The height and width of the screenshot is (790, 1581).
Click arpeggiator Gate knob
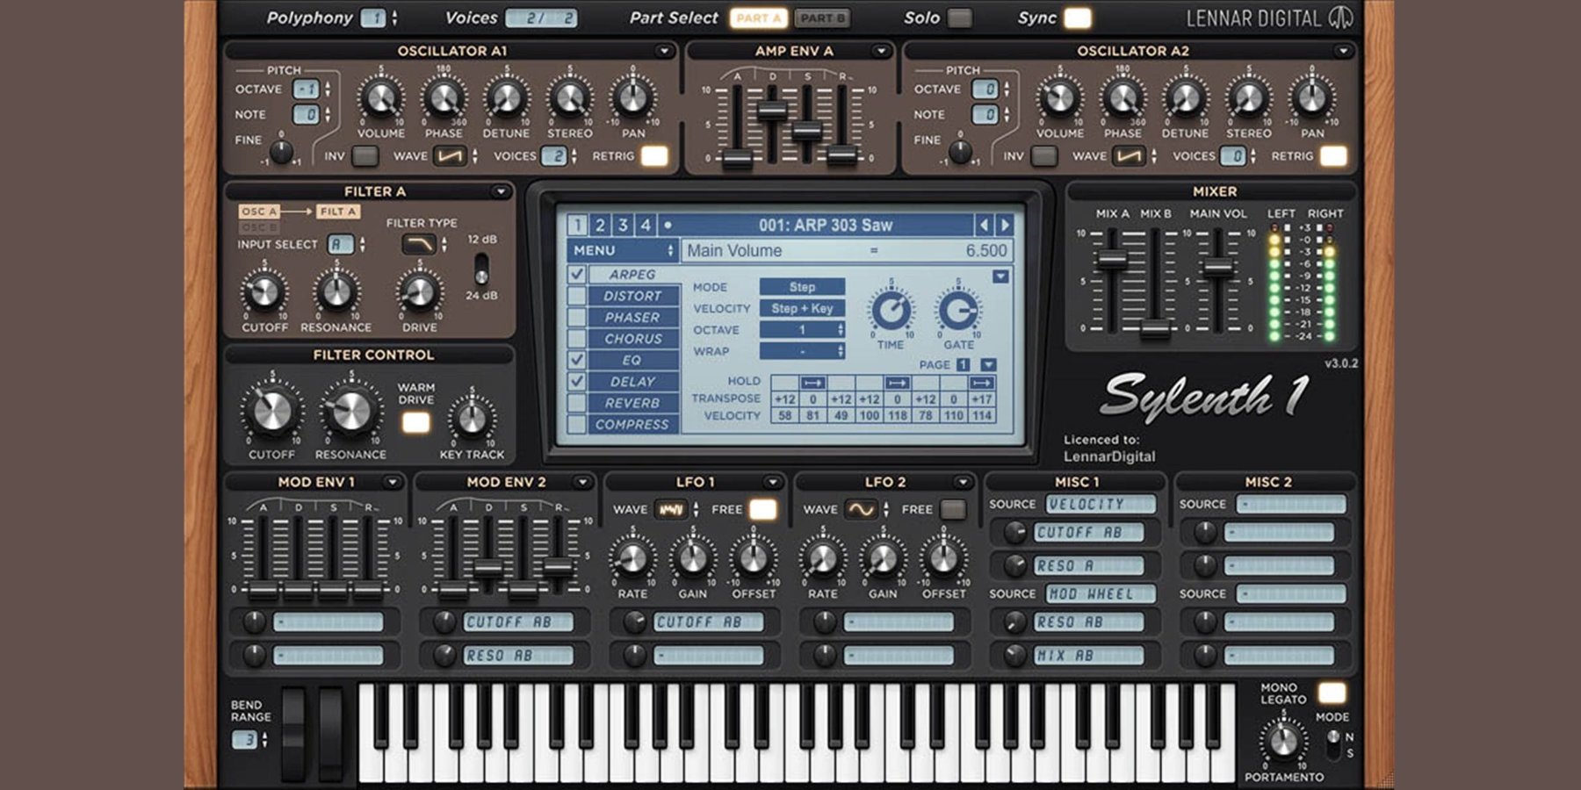958,310
